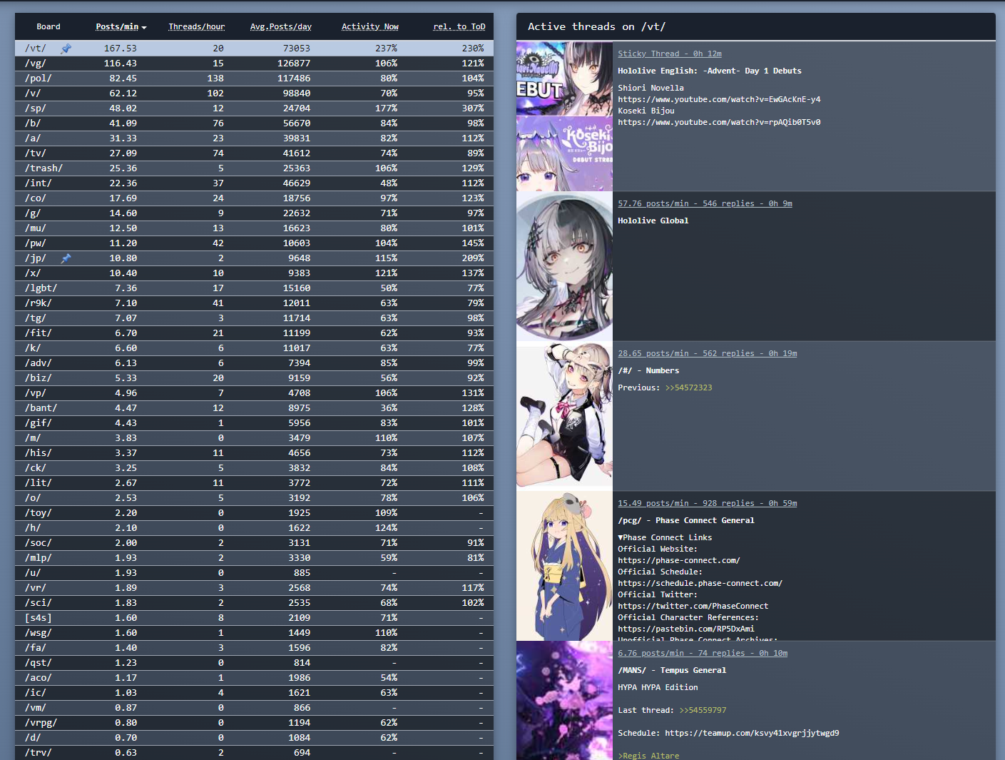
Task: Select the /adv/ board row
Action: click(254, 363)
